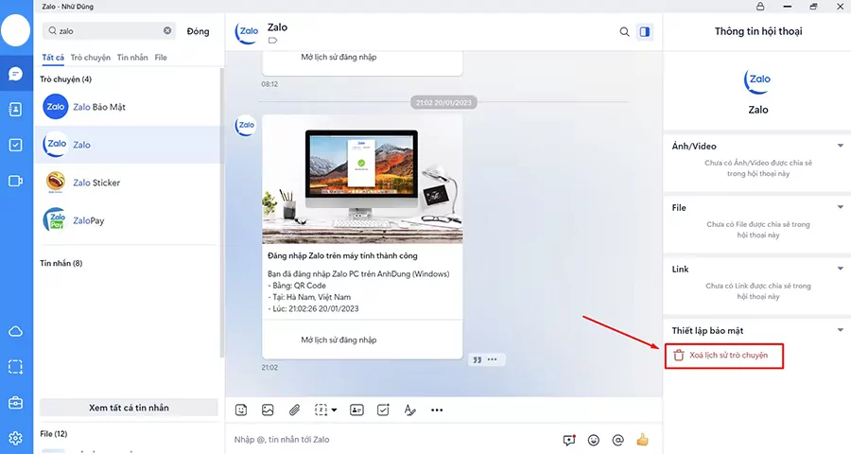The height and width of the screenshot is (454, 851).
Task: Open more composer tools ellipsis
Action: pos(437,410)
